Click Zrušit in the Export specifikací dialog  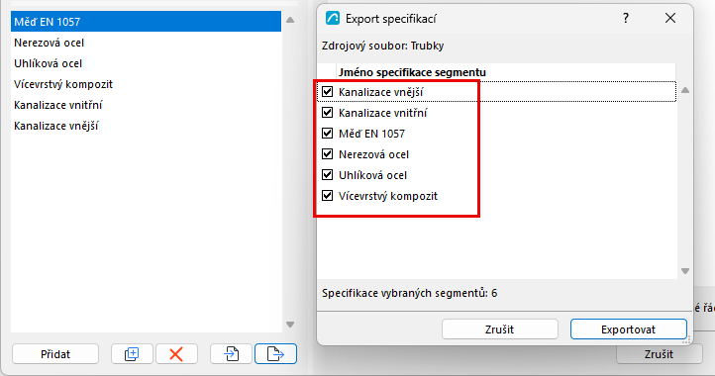tap(500, 329)
